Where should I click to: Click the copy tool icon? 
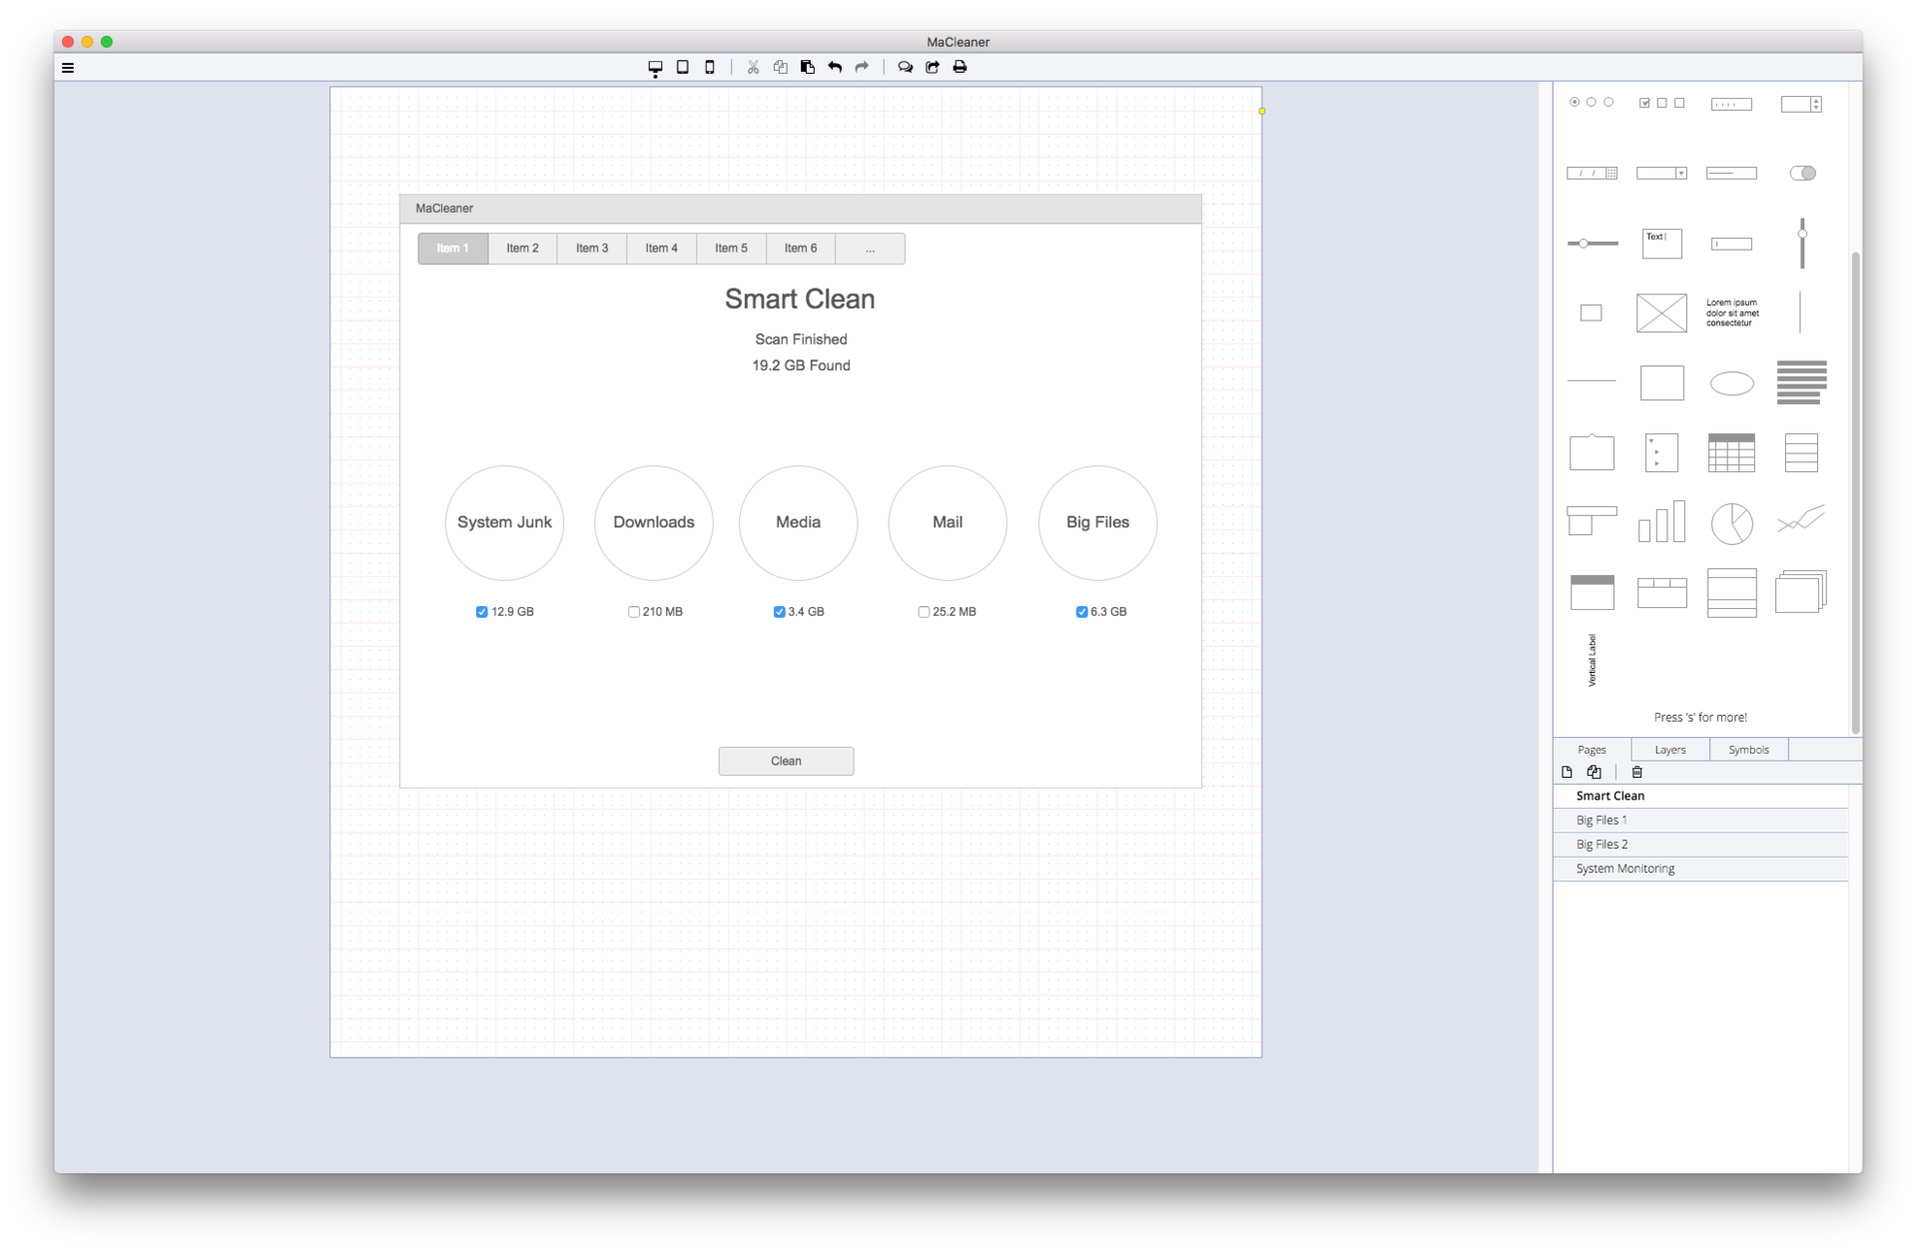pos(781,66)
